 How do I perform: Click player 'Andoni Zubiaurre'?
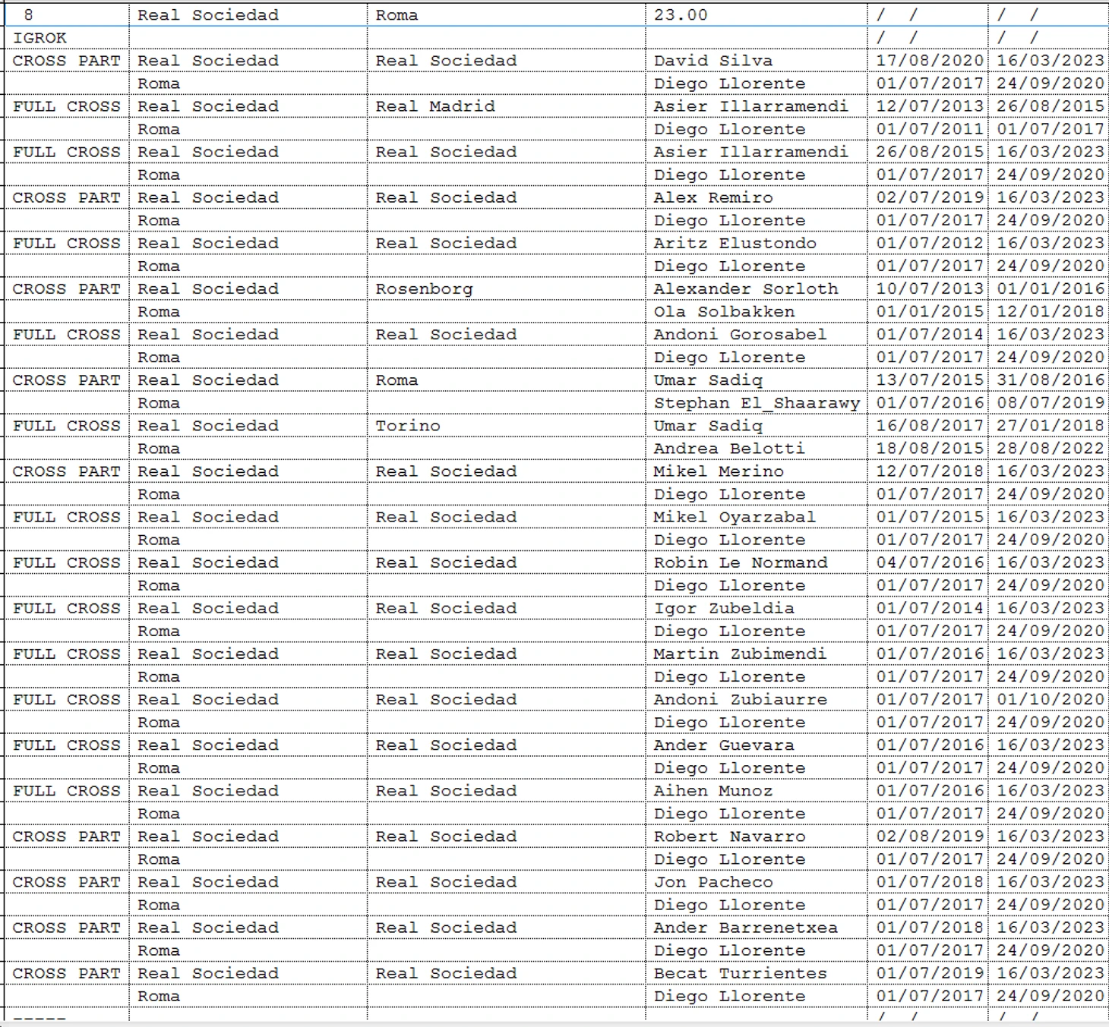pos(741,699)
